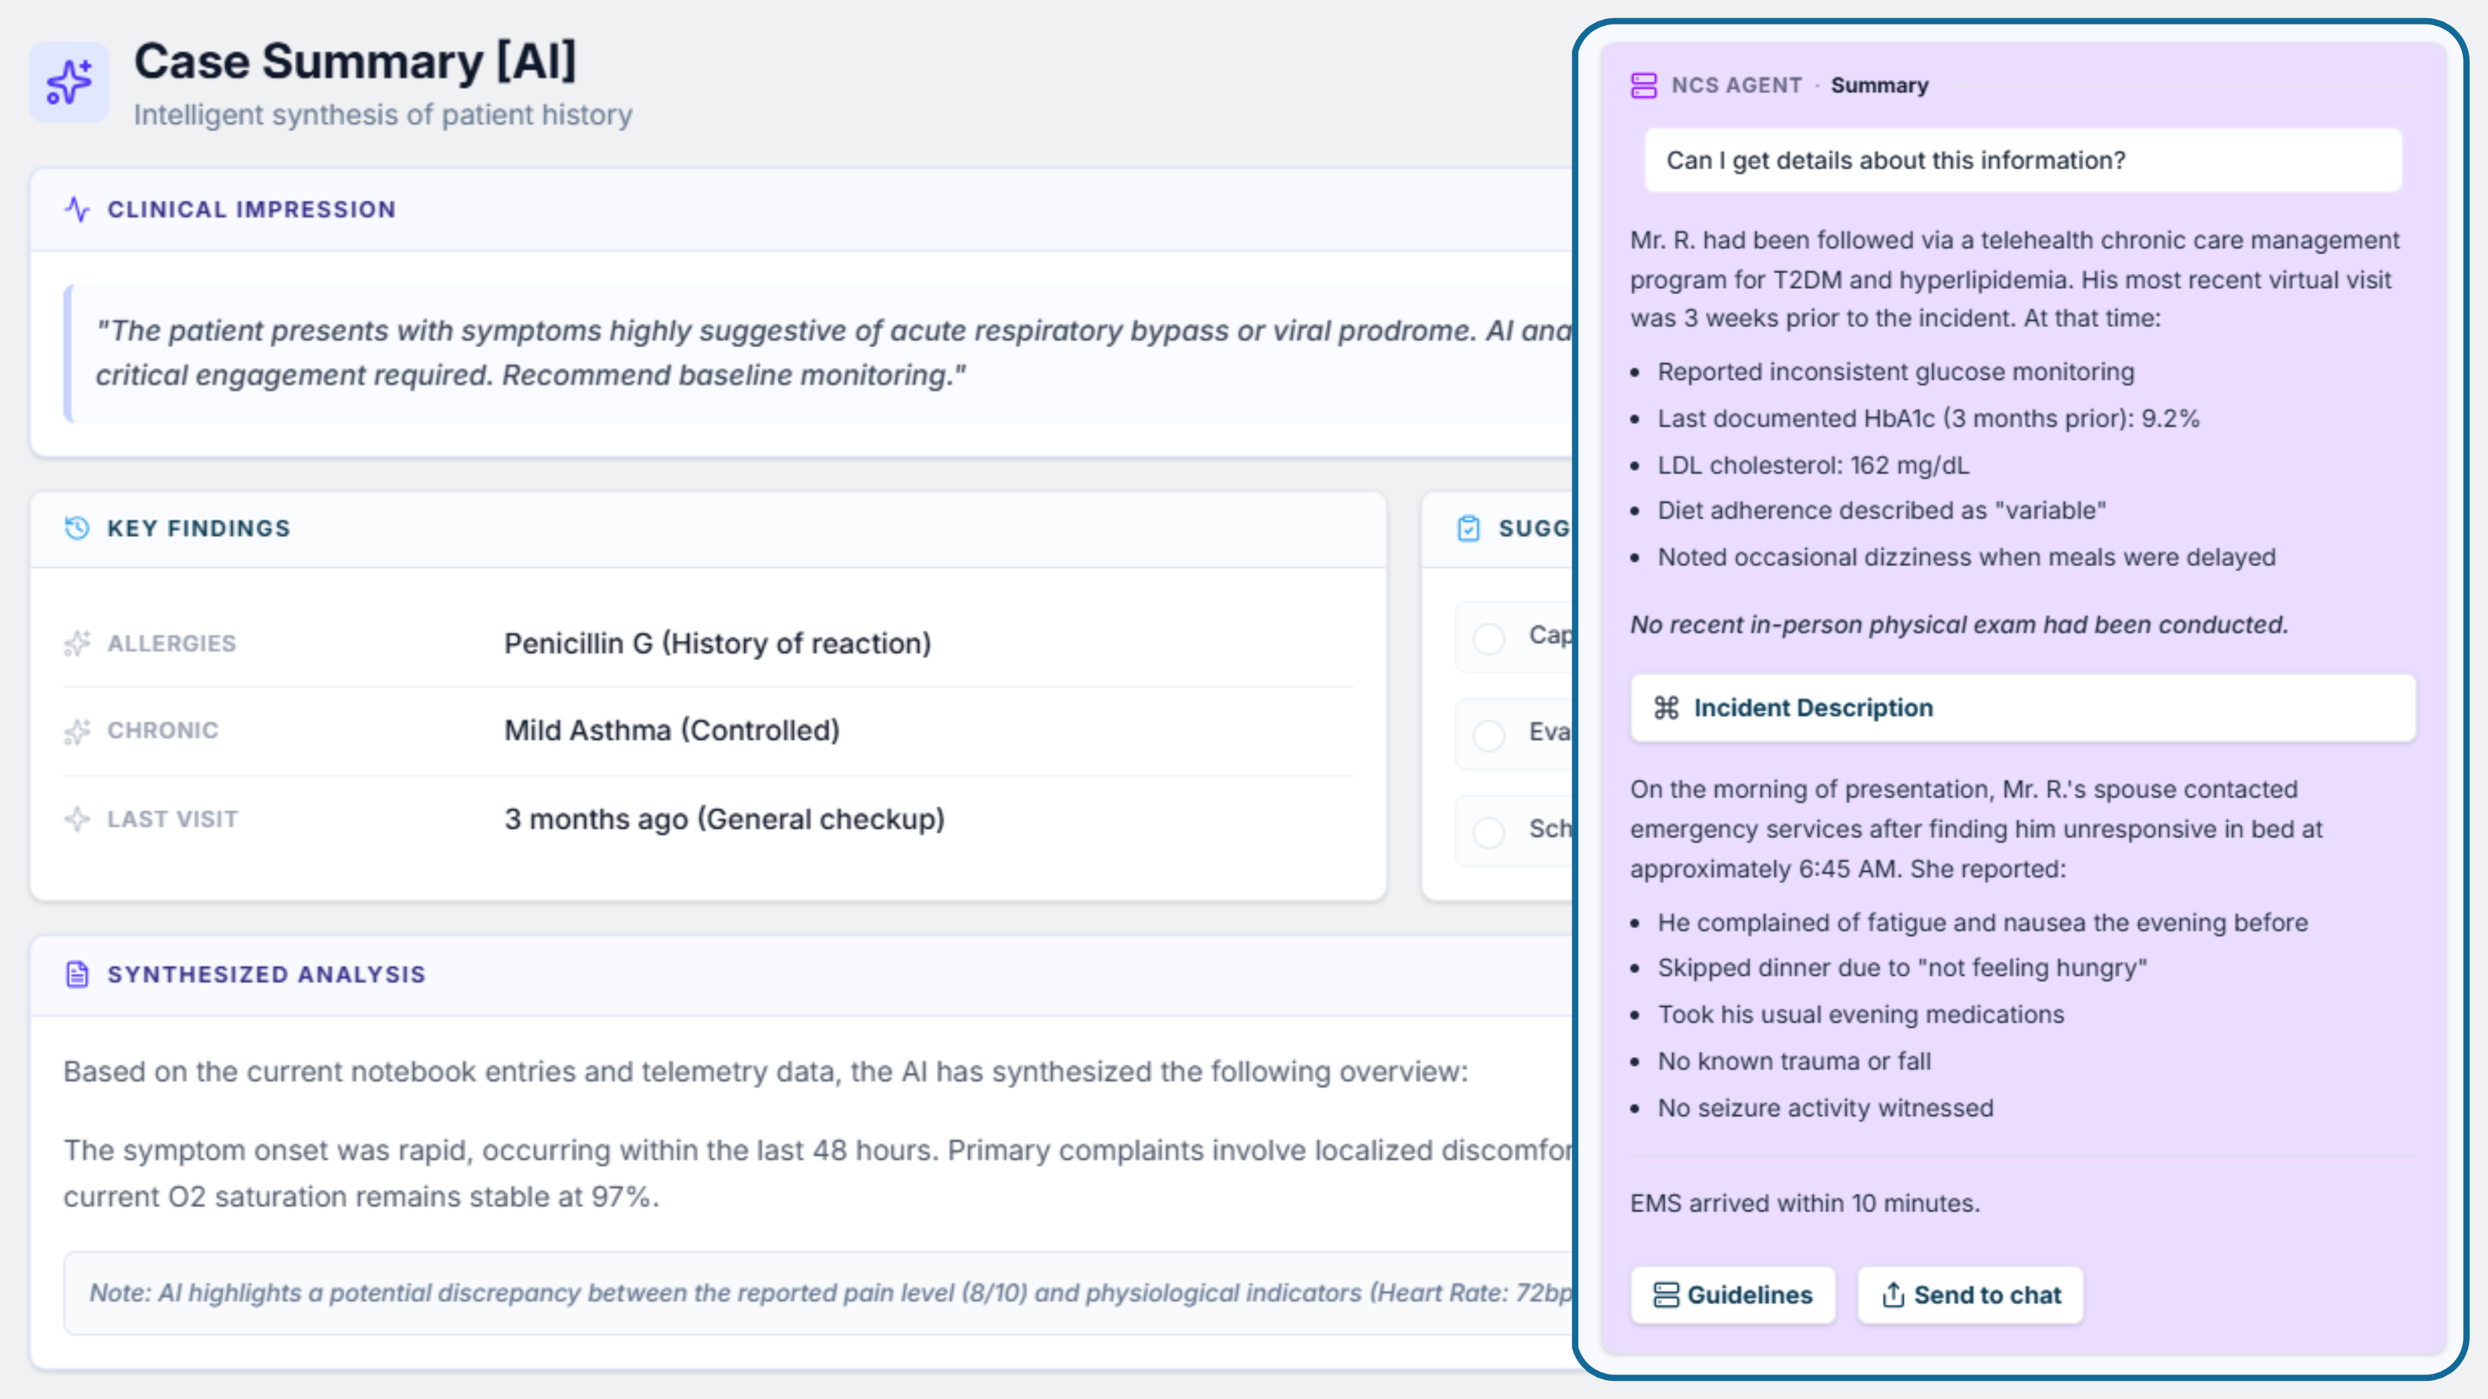Click 'Mild Asthma (Controlled)' value

673,730
